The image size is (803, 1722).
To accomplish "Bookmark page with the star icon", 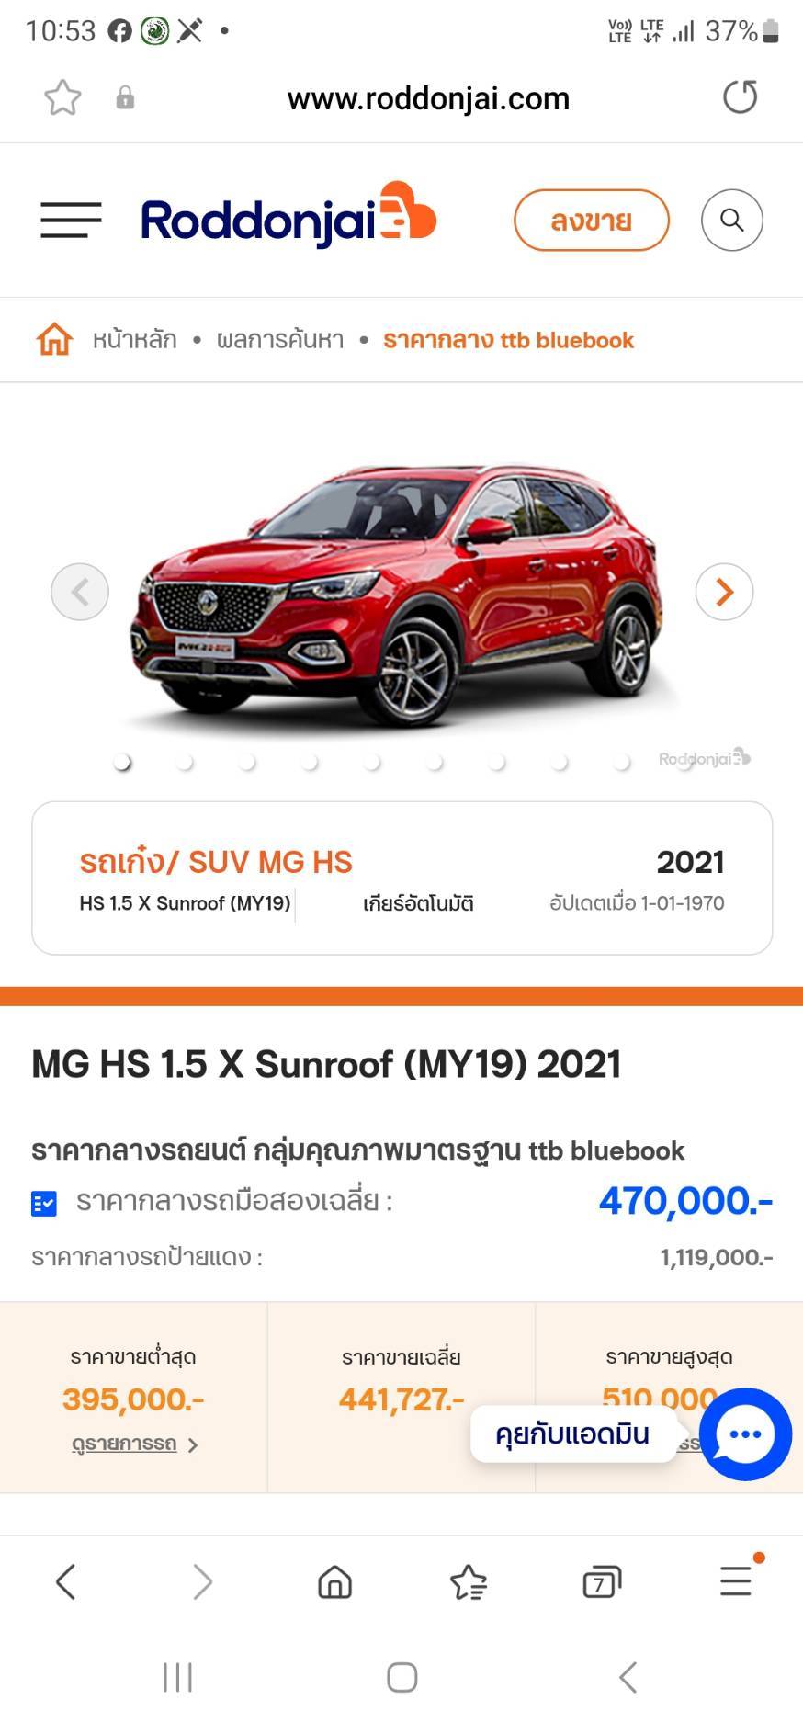I will (x=62, y=97).
